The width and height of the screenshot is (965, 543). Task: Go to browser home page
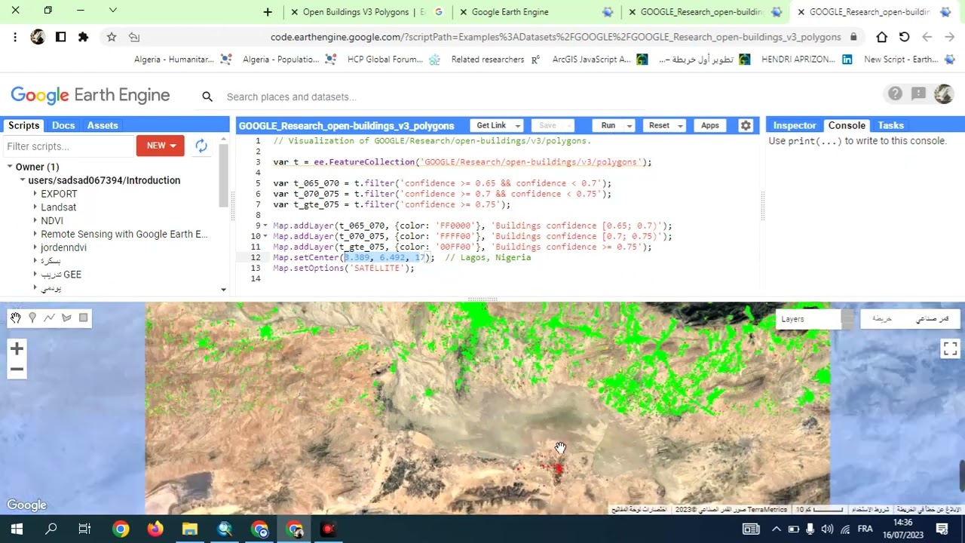(x=881, y=37)
